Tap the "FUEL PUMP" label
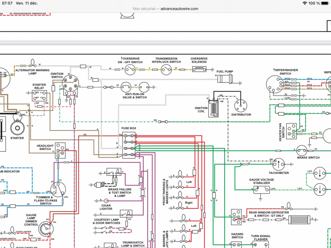 coord(225,71)
